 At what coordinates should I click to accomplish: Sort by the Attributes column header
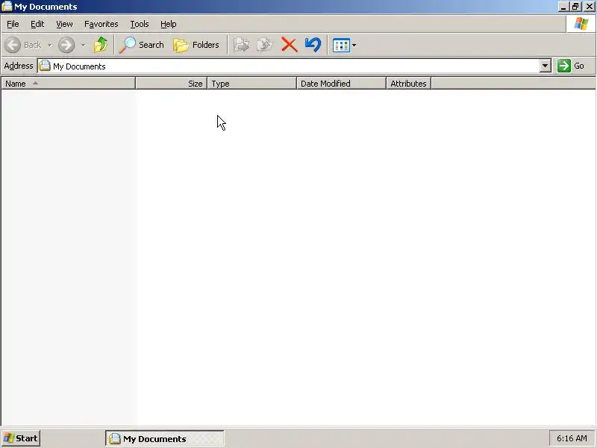tap(408, 84)
